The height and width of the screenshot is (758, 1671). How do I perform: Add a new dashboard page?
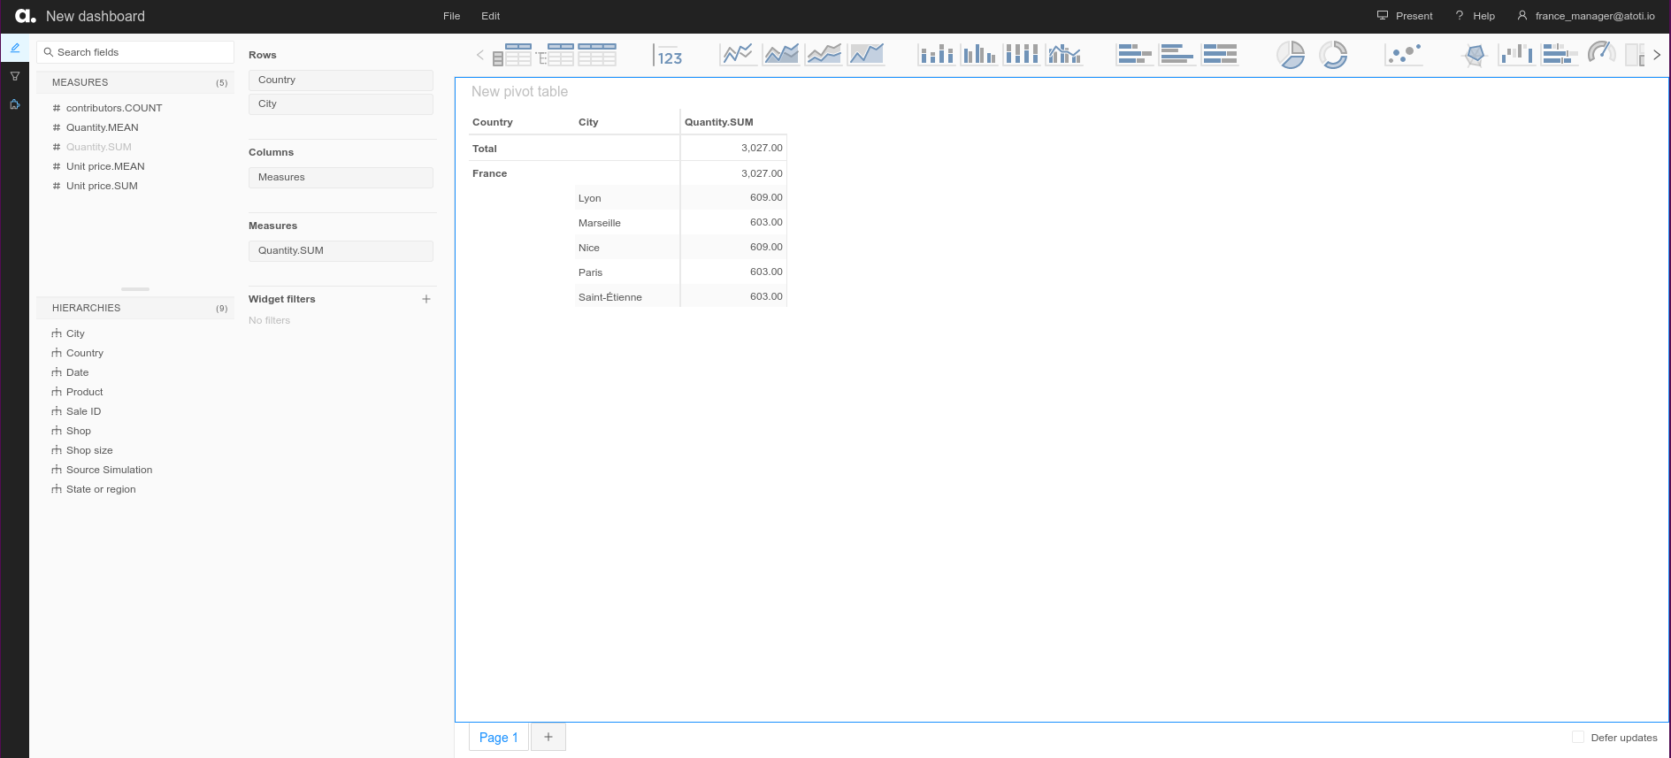coord(548,737)
